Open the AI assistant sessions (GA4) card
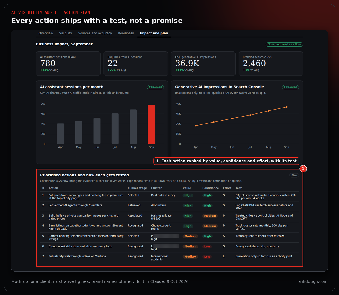Image resolution: width=339 pixels, height=295 pixels. pos(68,64)
